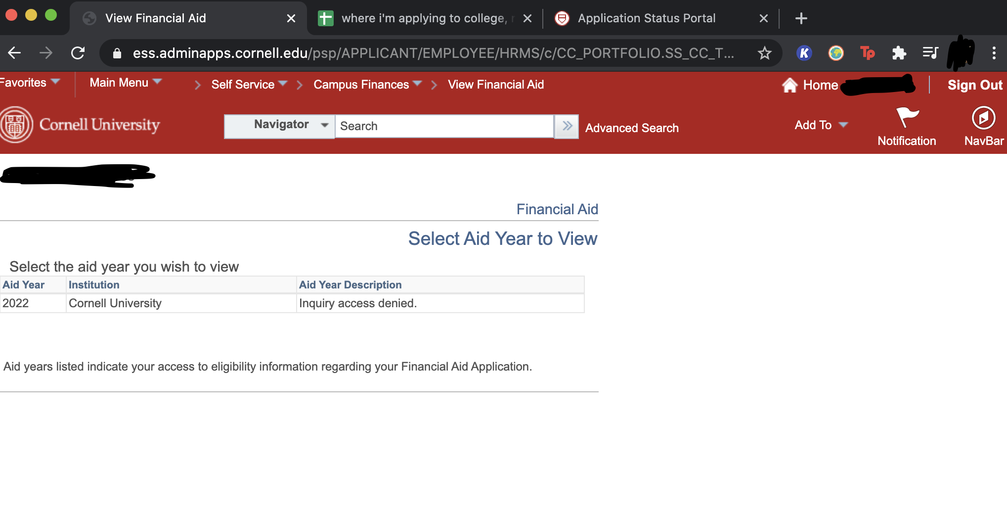Expand the Main Menu dropdown
The width and height of the screenshot is (1007, 516).
(x=126, y=83)
